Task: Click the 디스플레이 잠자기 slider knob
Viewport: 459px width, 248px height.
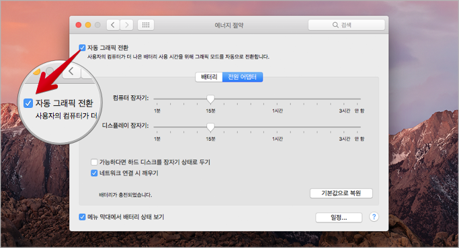Action: [x=210, y=127]
